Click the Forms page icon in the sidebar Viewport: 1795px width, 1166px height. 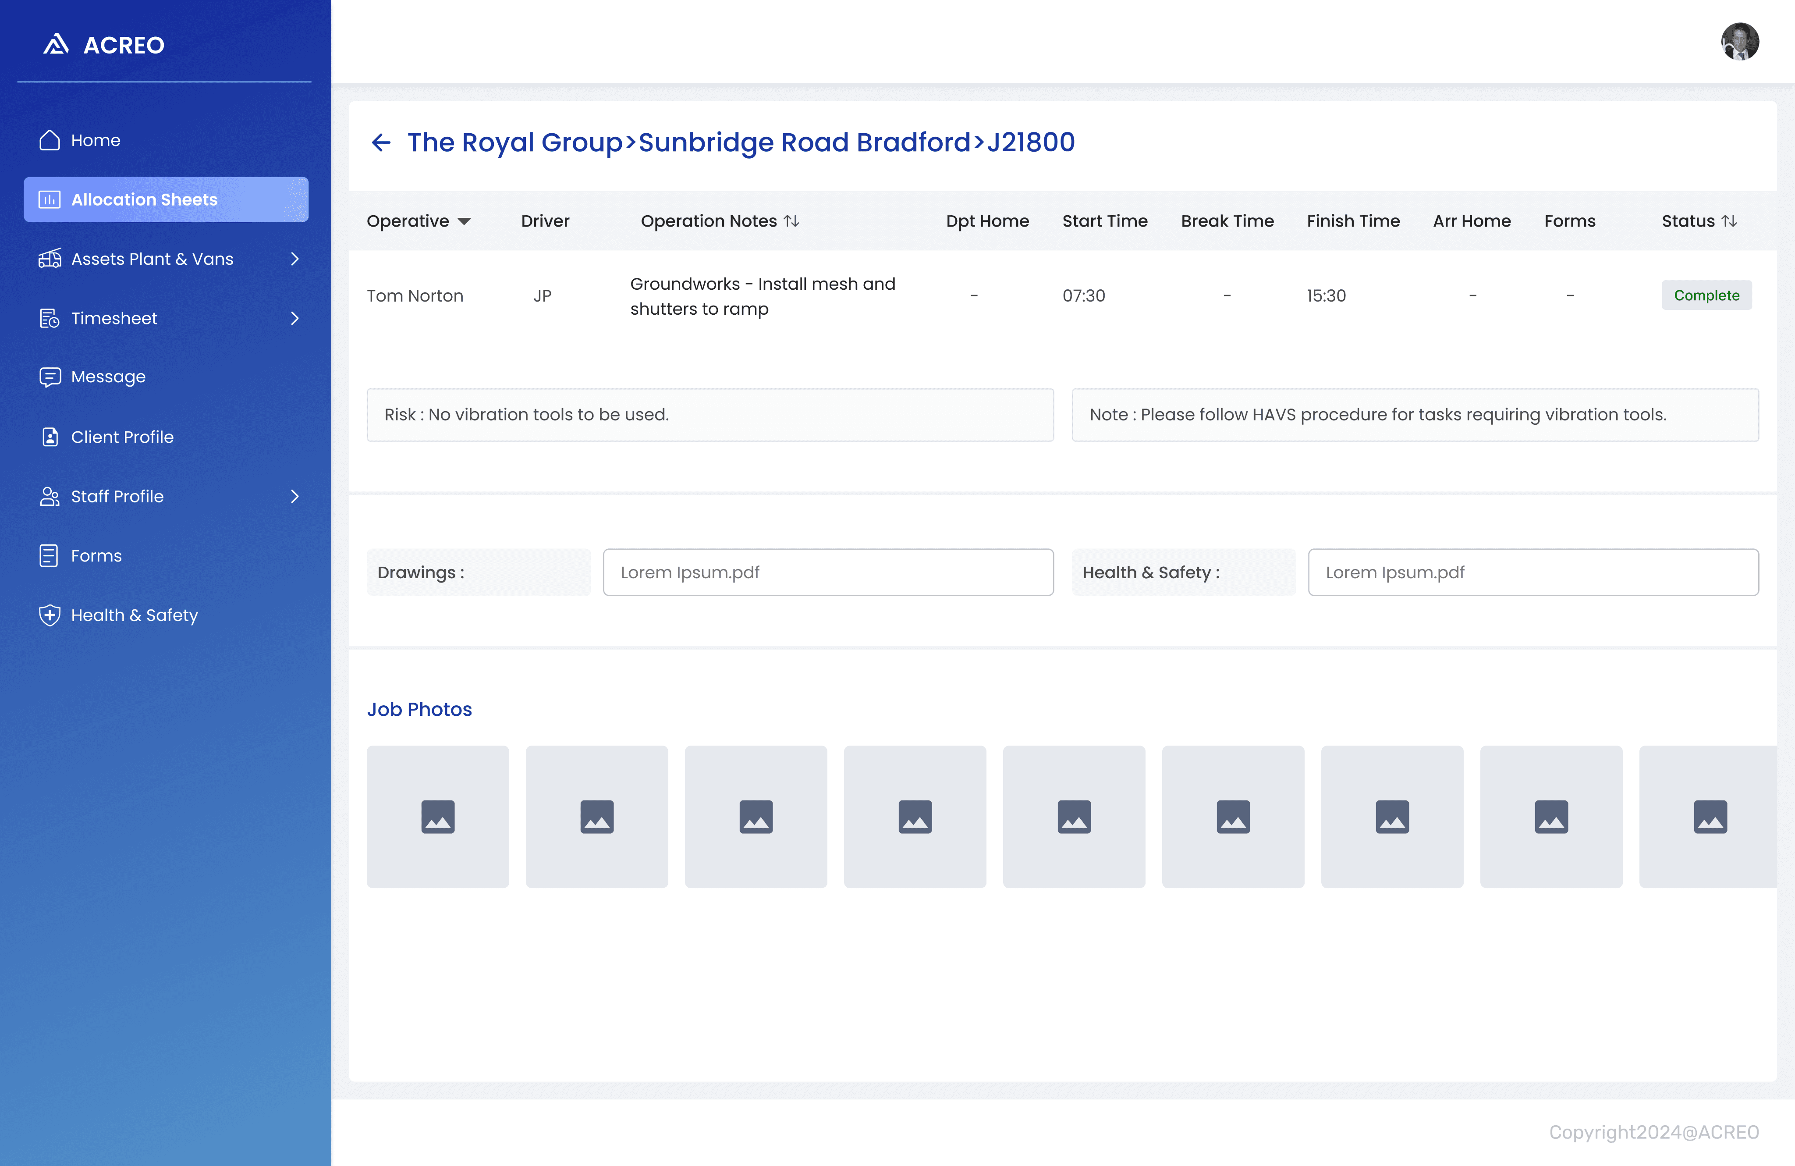pos(49,556)
